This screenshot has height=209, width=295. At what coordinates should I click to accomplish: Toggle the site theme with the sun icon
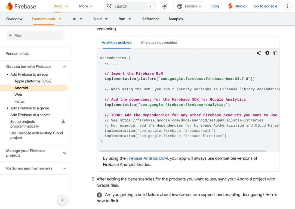[x=164, y=6]
